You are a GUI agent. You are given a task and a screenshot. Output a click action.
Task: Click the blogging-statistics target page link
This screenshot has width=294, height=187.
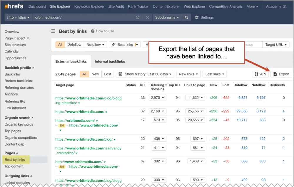88,100
